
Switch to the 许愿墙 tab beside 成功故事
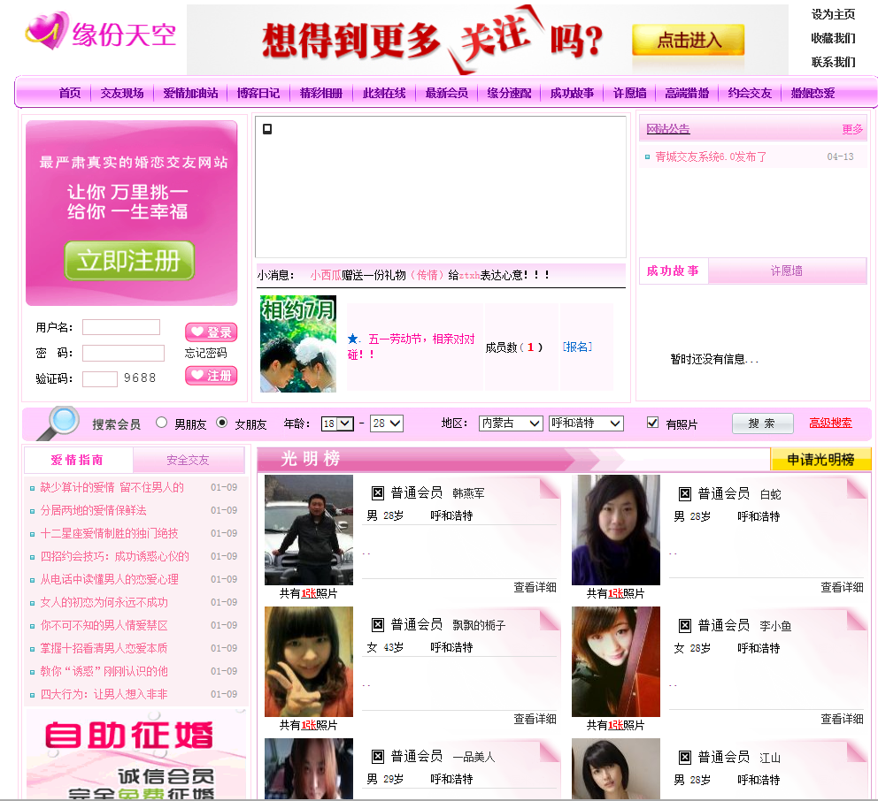tap(787, 271)
